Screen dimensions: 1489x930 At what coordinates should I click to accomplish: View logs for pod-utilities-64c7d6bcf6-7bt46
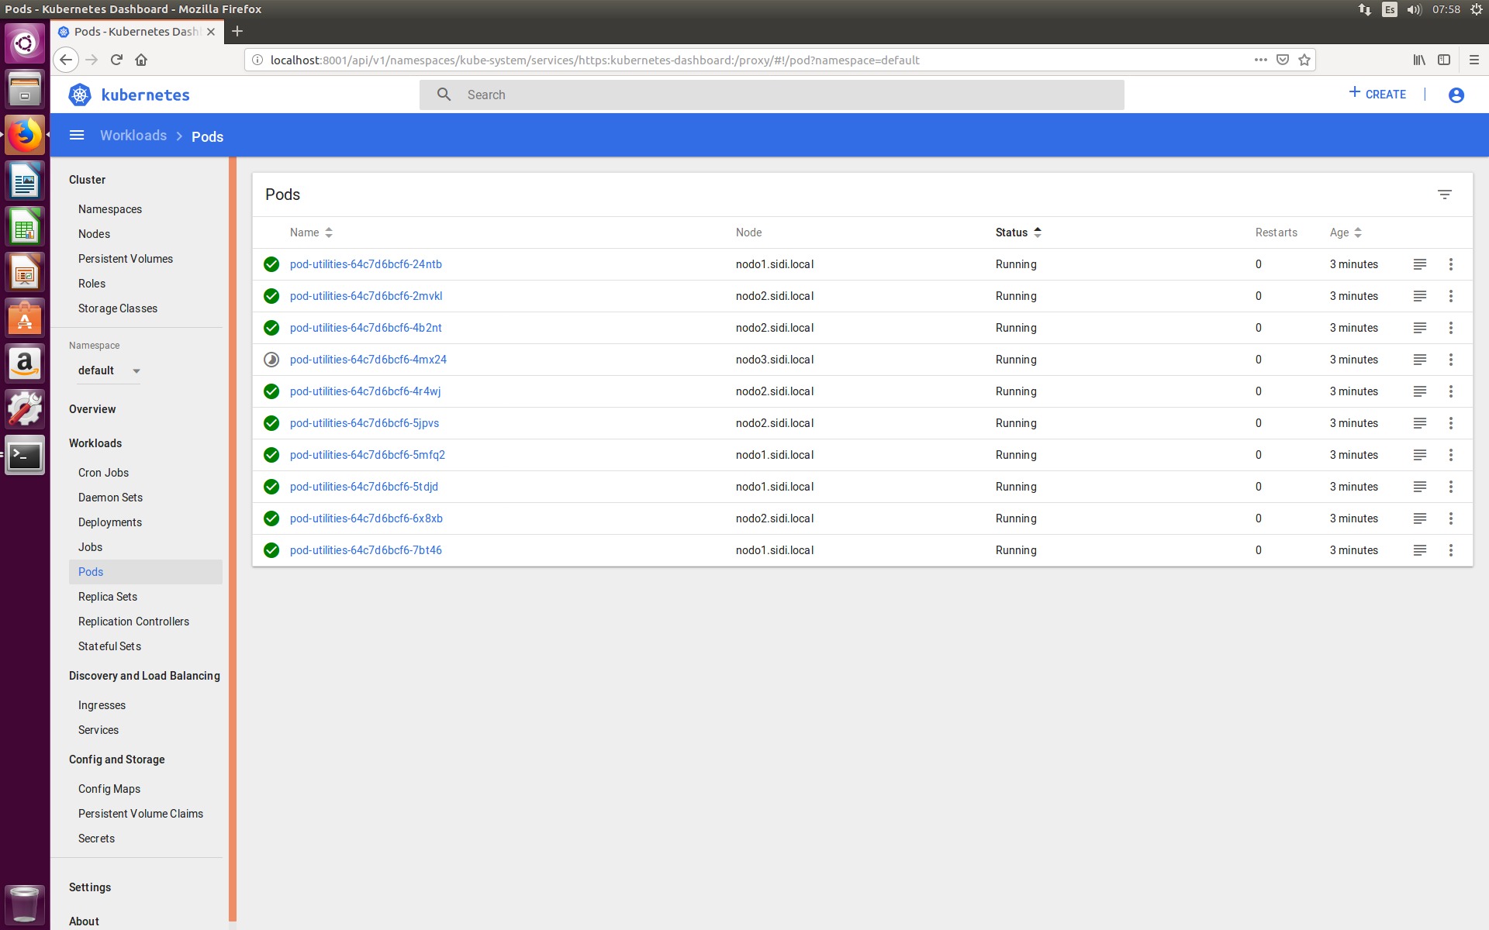pyautogui.click(x=1420, y=550)
